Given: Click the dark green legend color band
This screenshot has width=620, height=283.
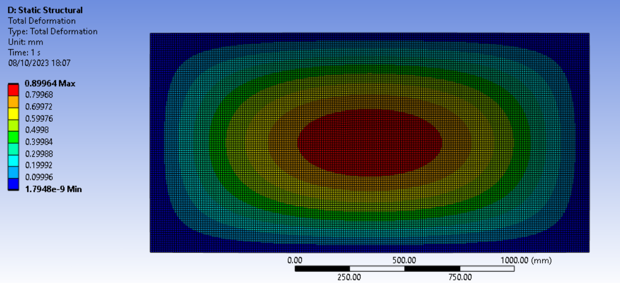Looking at the screenshot, I should [14, 136].
